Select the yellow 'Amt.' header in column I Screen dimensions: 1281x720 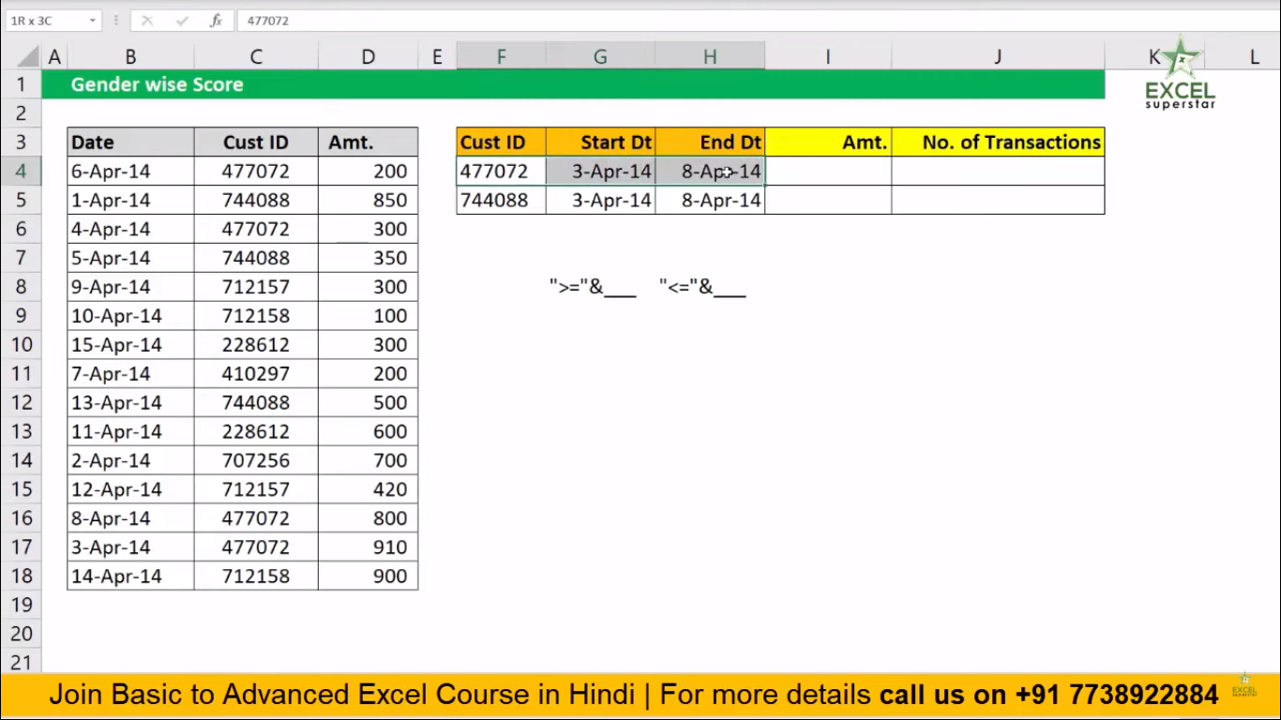(x=828, y=142)
